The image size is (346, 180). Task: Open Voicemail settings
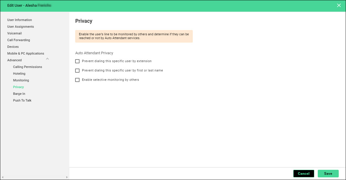15,33
